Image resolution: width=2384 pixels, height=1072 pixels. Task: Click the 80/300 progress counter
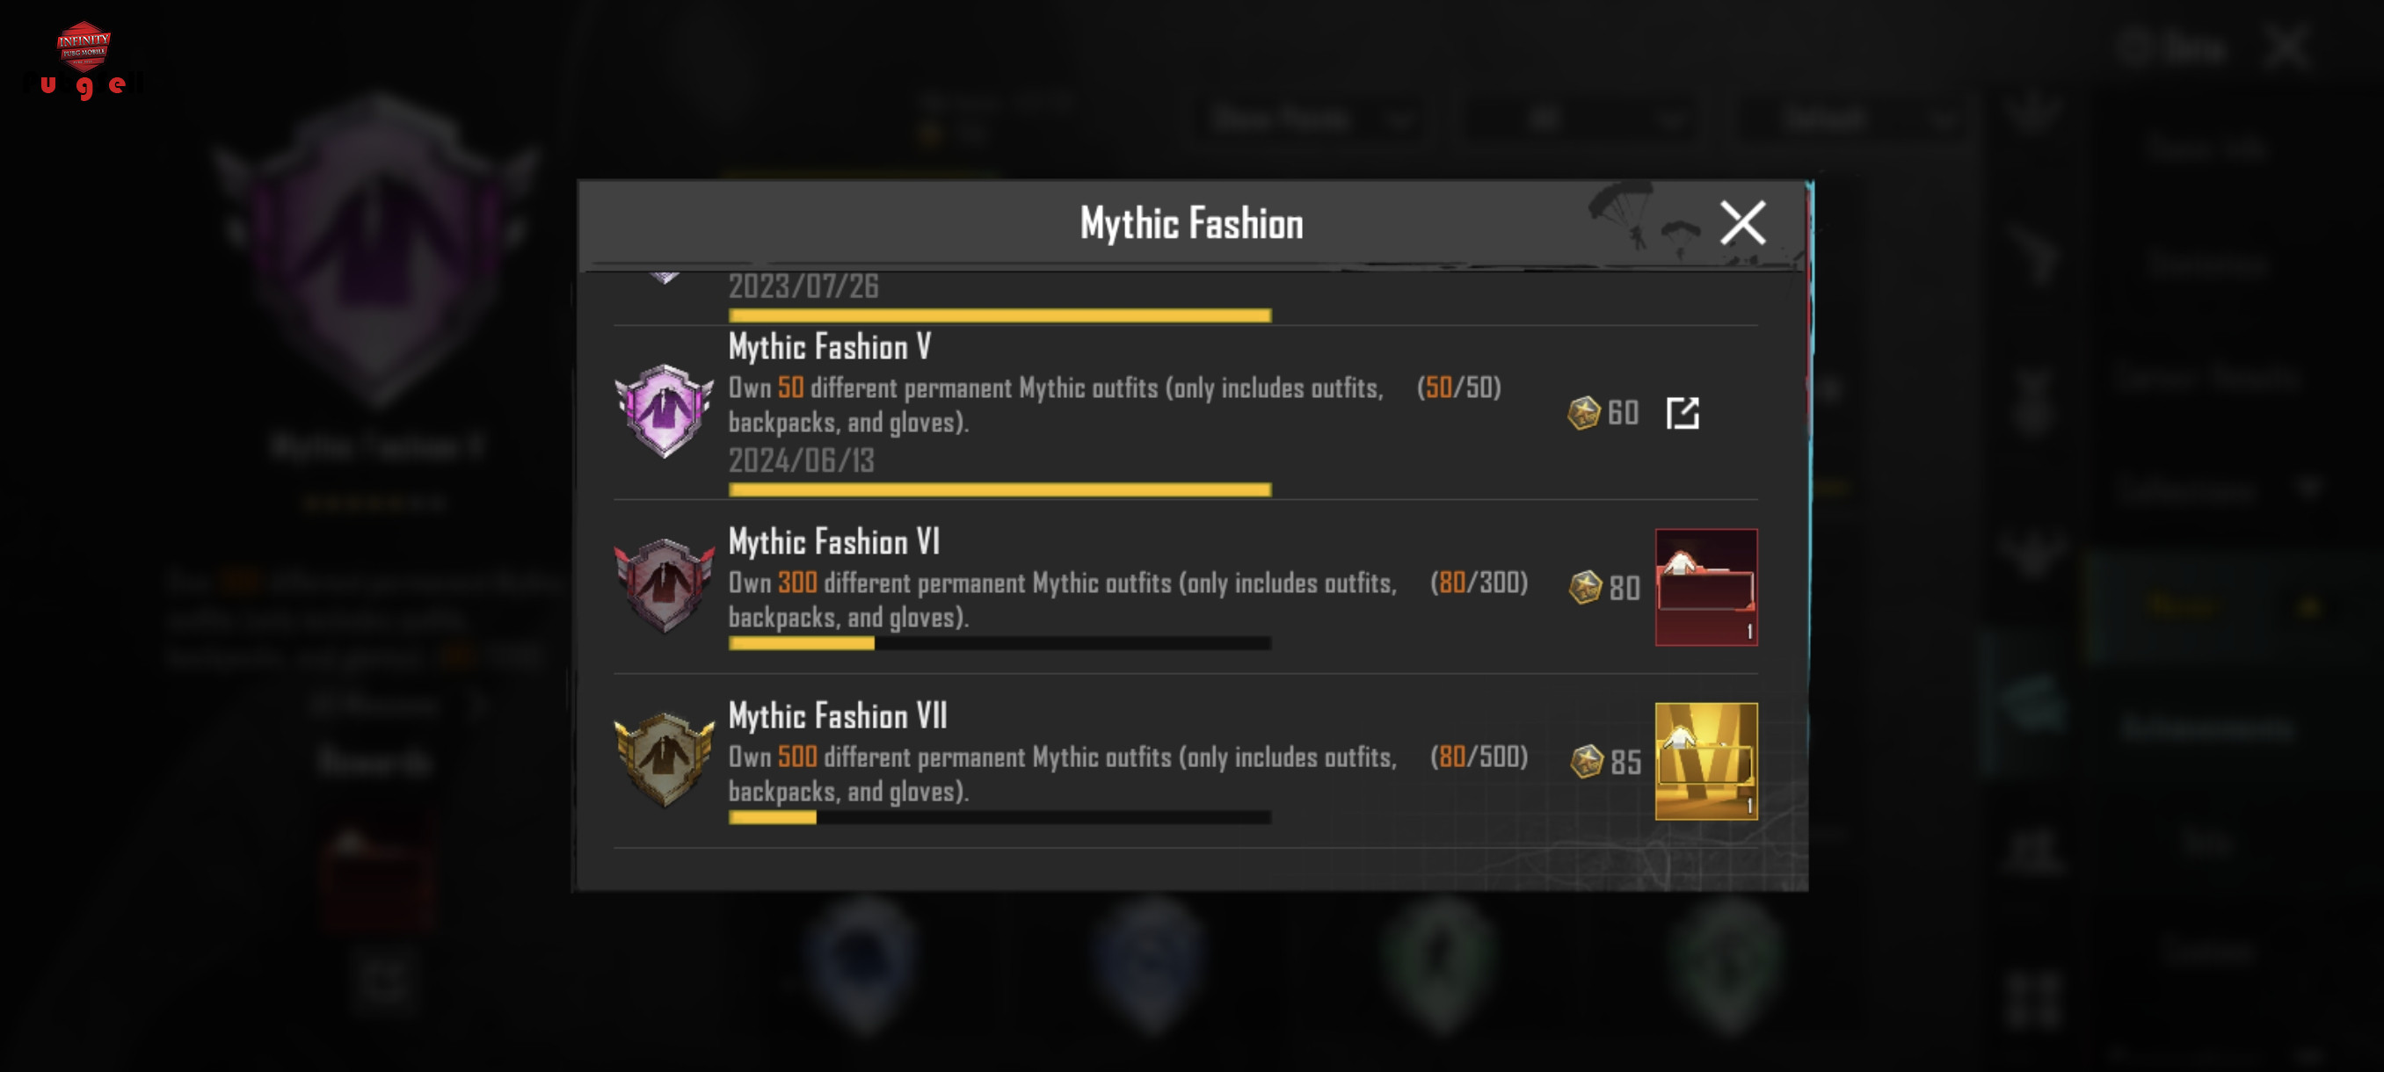click(1479, 583)
